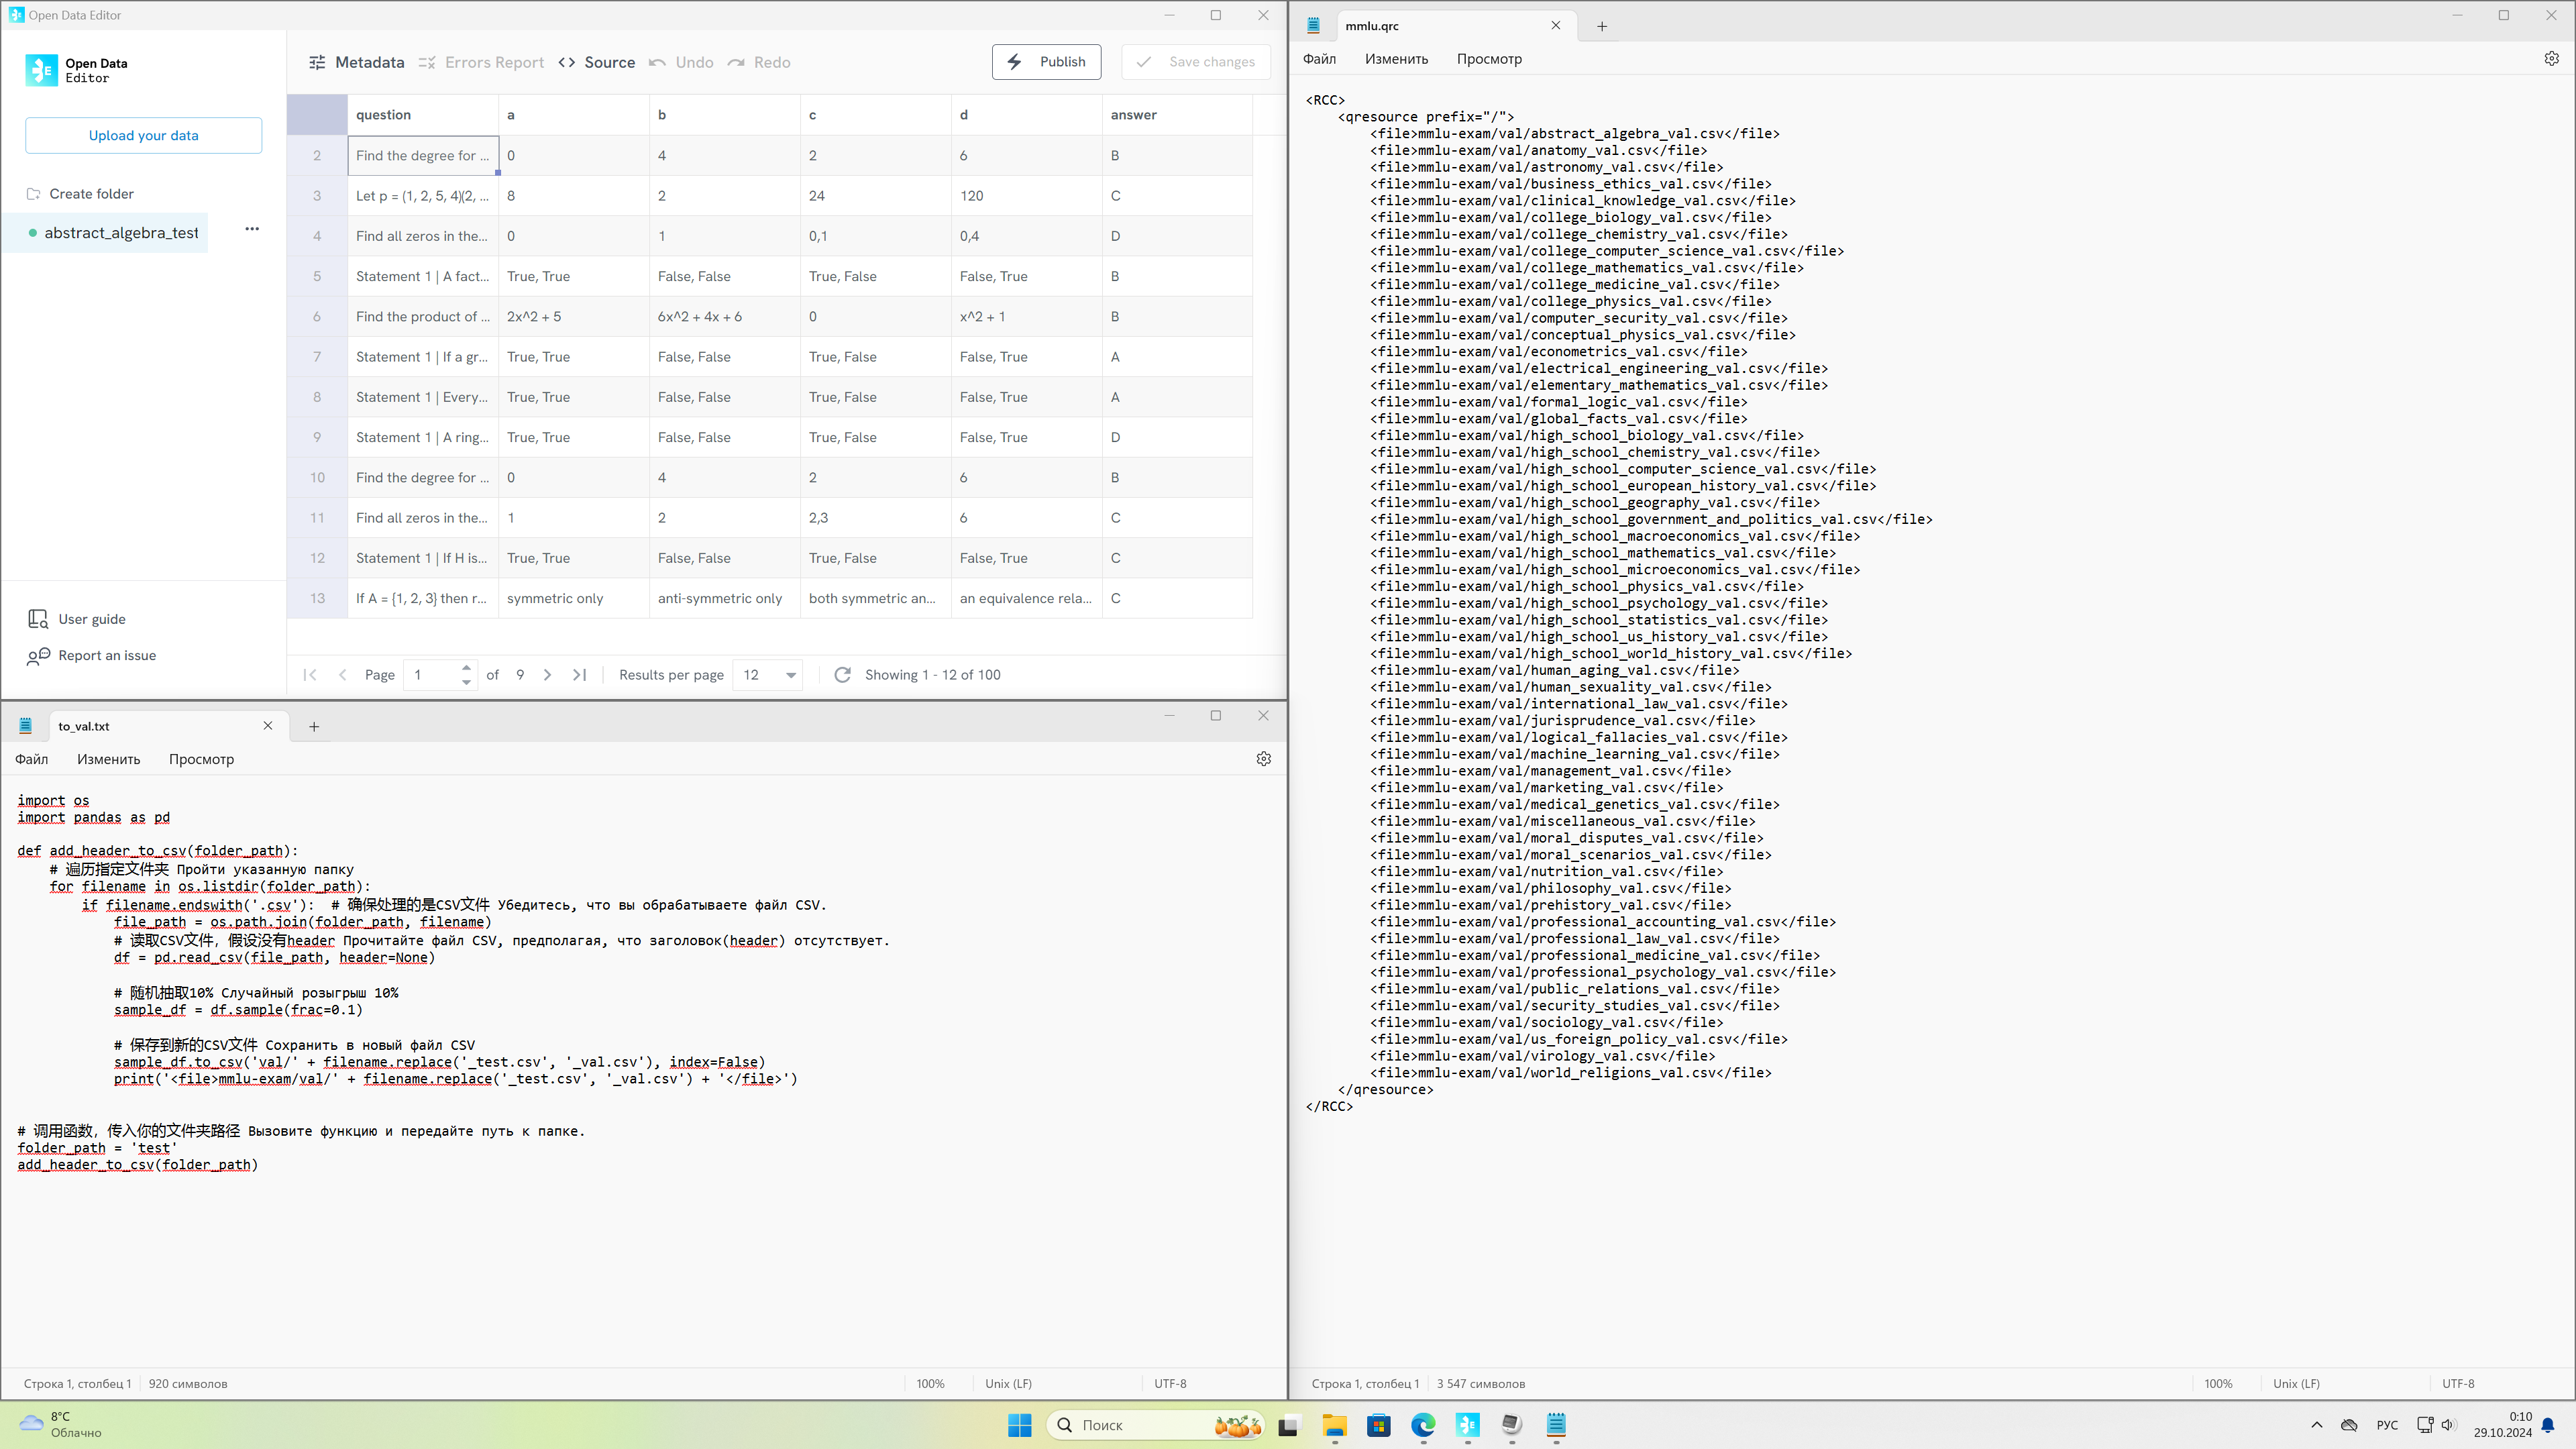
Task: Open Просмотр menu in to_val.txt Notepad
Action: [x=201, y=759]
